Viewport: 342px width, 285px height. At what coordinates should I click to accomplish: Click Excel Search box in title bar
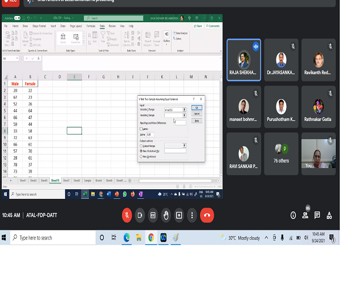coord(113,18)
